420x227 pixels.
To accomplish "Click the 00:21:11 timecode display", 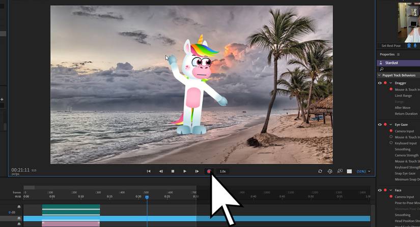I will [21, 170].
